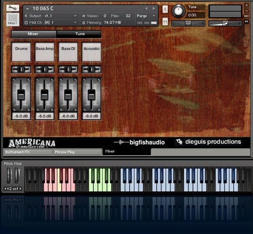Image resolution: width=253 pixels, height=234 pixels.
Task: Click the Drums volume fader handle
Action: (21, 95)
